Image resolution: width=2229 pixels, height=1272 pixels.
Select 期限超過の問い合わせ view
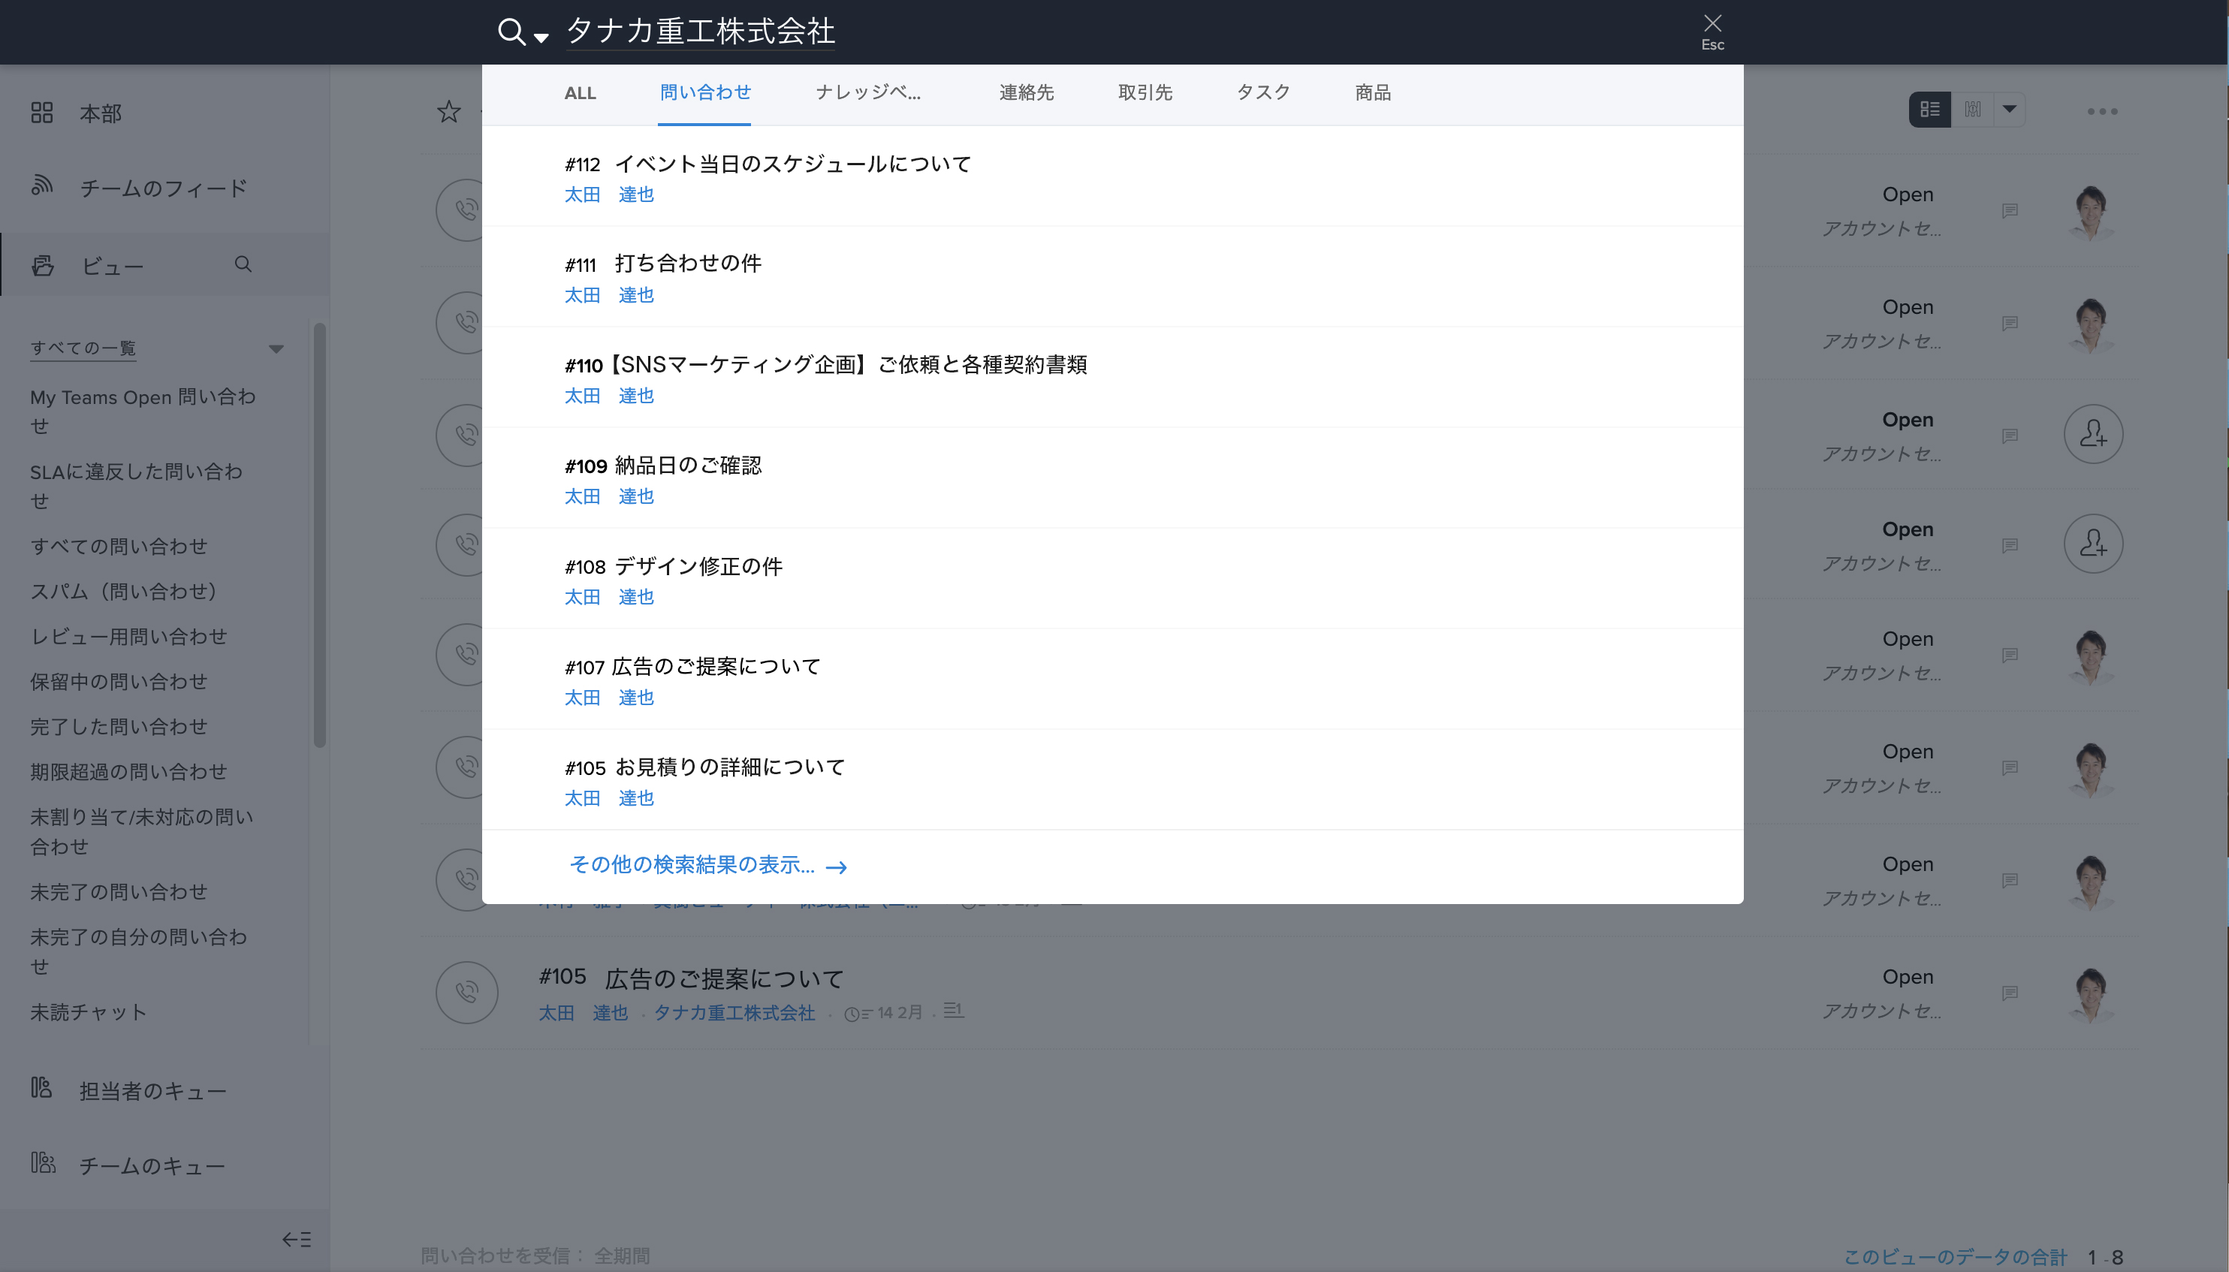point(129,771)
